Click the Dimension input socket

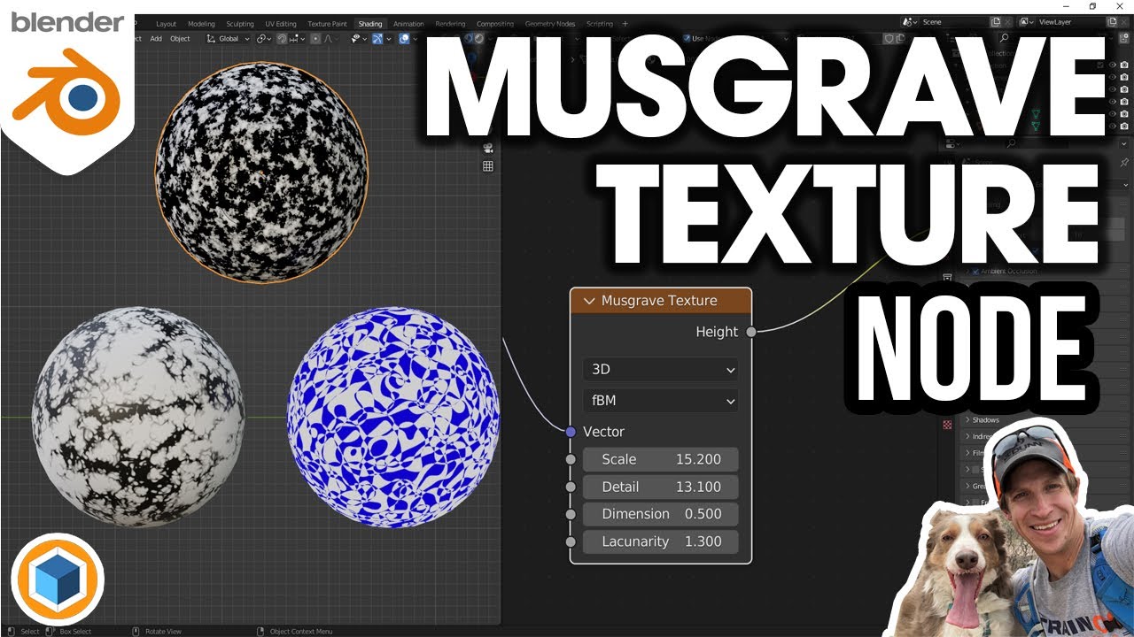pos(571,514)
